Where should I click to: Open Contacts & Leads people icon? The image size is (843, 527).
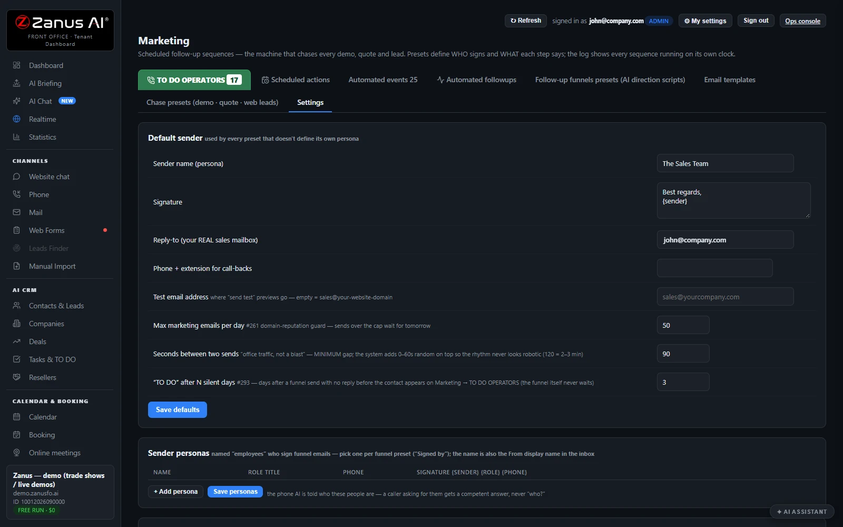(16, 306)
